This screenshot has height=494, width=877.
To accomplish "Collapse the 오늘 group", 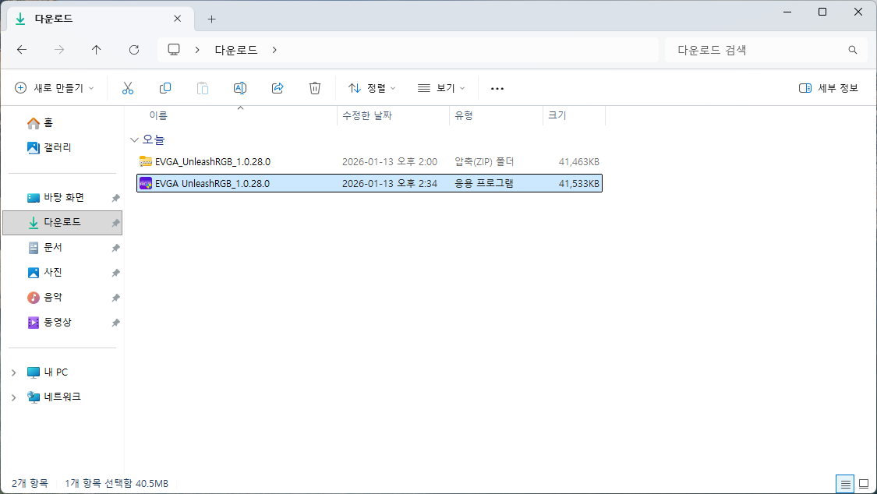I will (x=134, y=139).
